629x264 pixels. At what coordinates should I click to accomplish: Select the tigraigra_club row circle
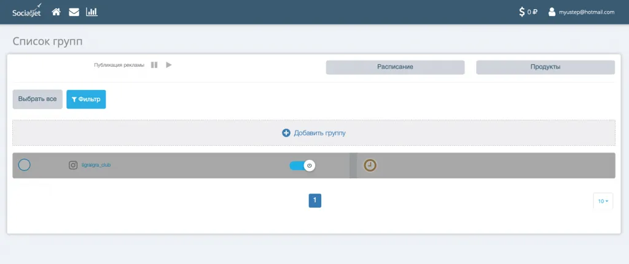25,165
